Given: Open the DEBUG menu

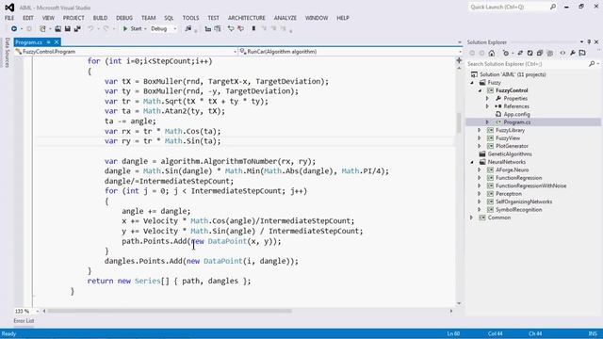Looking at the screenshot, I should pos(124,18).
